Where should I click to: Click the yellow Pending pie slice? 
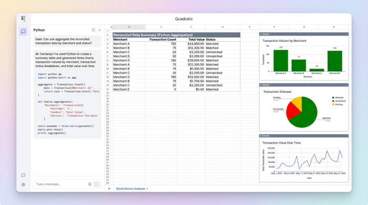(x=298, y=102)
